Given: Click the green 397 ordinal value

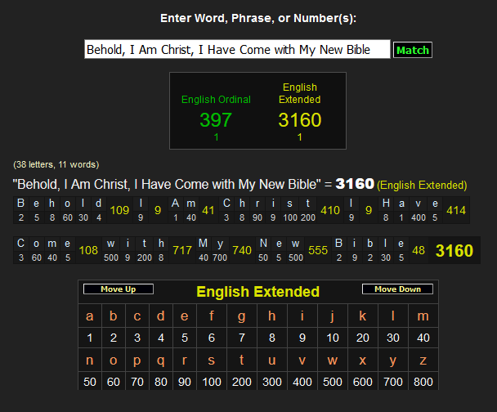Looking at the screenshot, I should click(x=216, y=120).
